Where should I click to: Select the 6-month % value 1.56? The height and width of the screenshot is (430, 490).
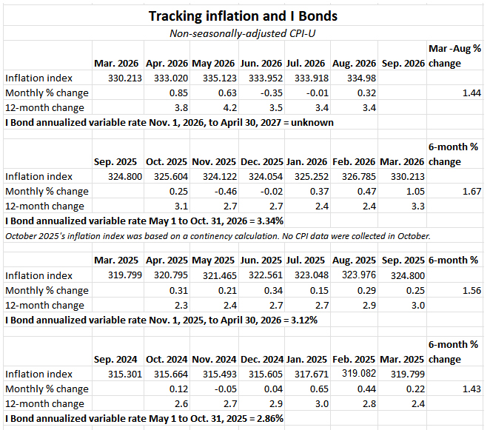(x=471, y=291)
